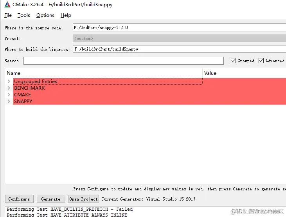Click the source code path field

point(179,27)
